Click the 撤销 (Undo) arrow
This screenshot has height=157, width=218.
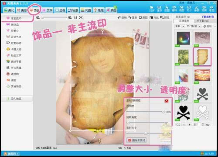pyautogui.click(x=122, y=17)
